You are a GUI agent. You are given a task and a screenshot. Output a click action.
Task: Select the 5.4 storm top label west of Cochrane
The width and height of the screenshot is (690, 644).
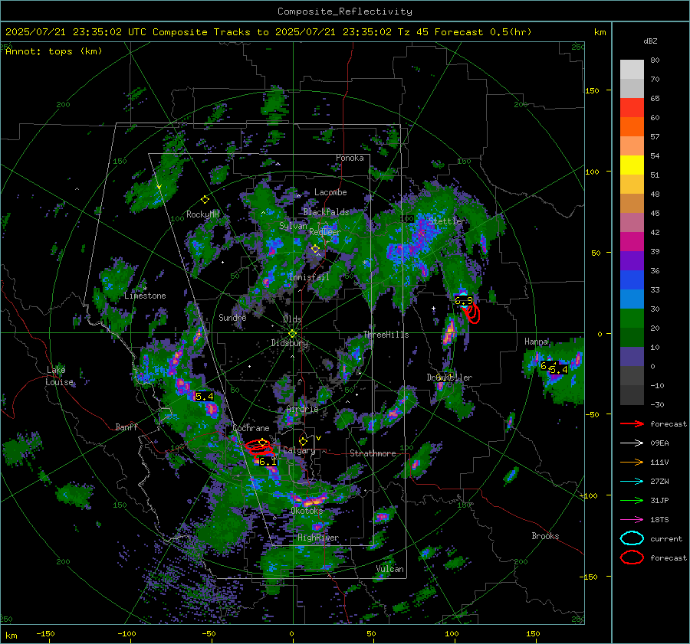pyautogui.click(x=204, y=397)
